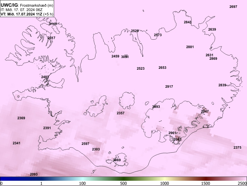The width and height of the screenshot is (247, 186).
Task: Click the value 2869
Action: point(213,59)
